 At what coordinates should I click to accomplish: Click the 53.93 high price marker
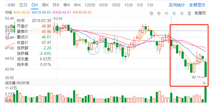pos(58,19)
